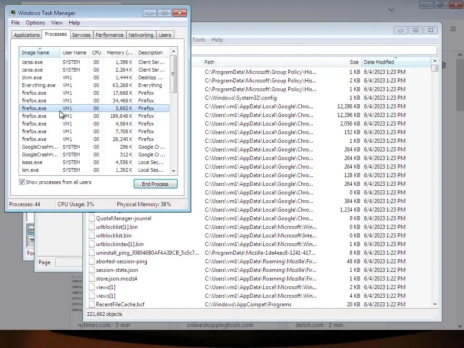Sort Everything results by Size column

click(x=340, y=62)
